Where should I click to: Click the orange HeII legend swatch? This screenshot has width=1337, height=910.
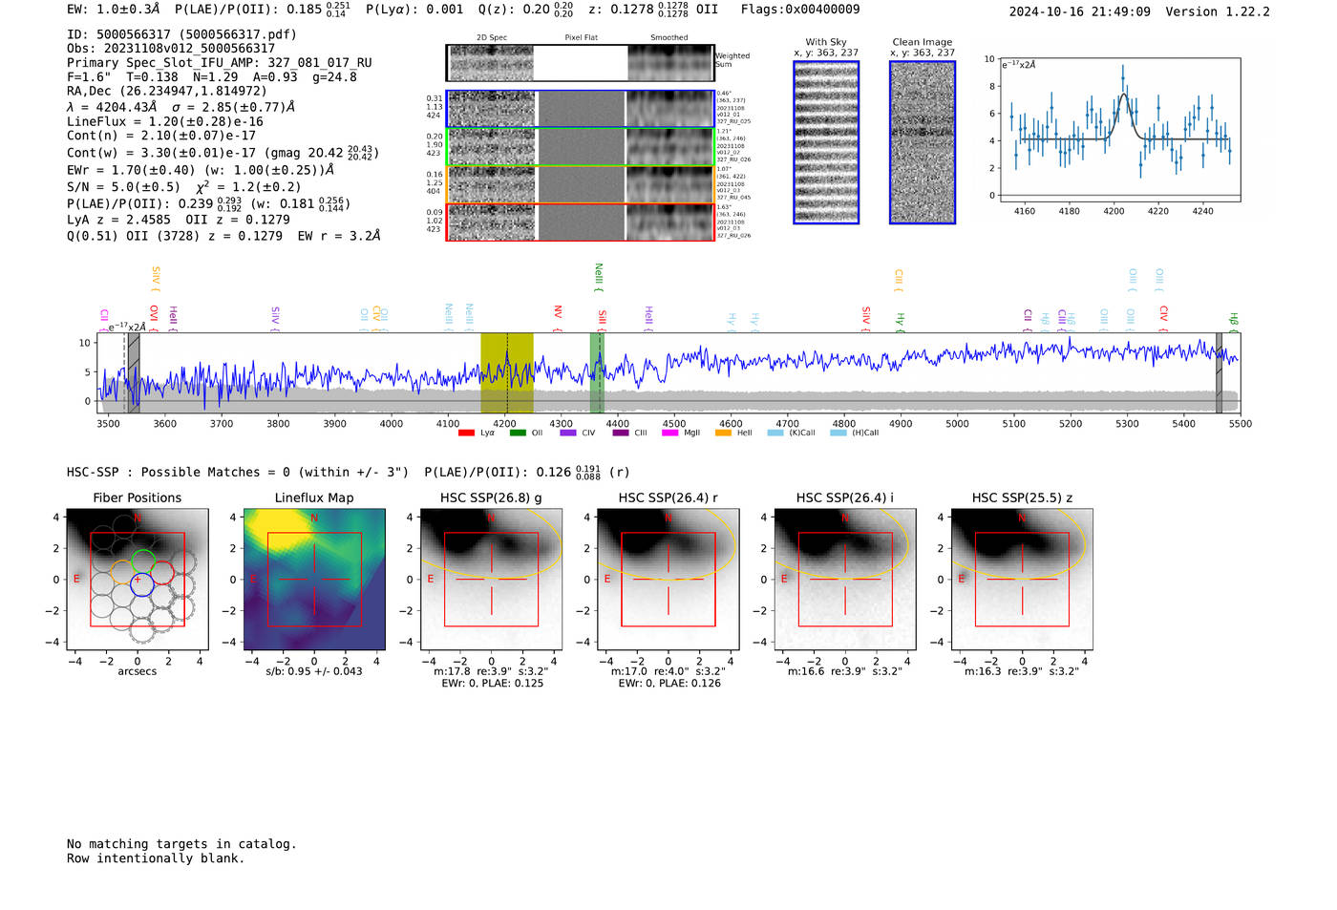[x=723, y=434]
